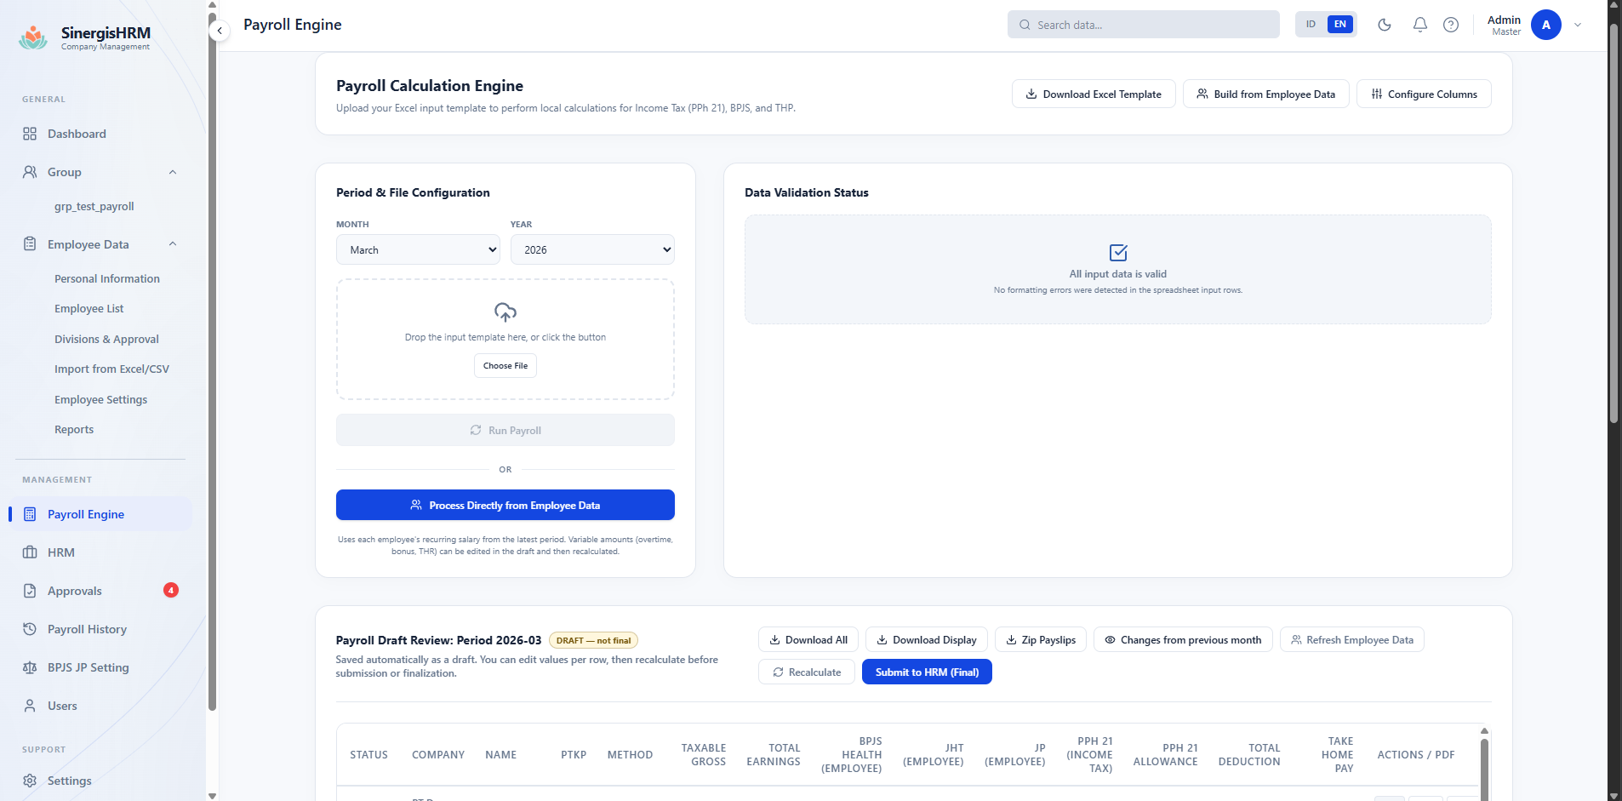
Task: Click Zip Payslips button
Action: click(1041, 639)
